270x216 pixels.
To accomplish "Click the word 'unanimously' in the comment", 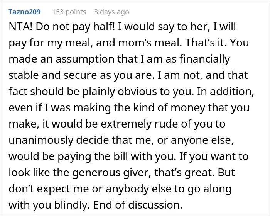I will click(x=41, y=140).
